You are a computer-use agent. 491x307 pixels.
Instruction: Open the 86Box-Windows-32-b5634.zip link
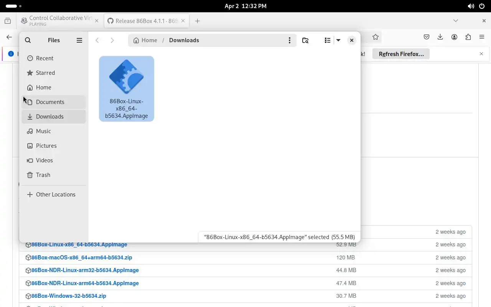(x=69, y=296)
